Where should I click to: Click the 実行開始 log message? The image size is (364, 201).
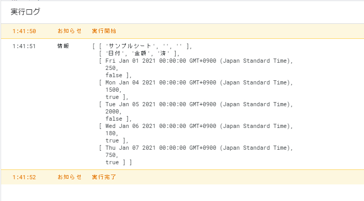coord(104,31)
